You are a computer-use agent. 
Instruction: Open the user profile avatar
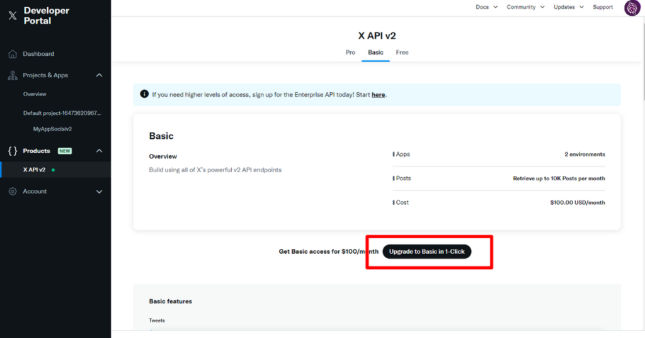click(632, 8)
